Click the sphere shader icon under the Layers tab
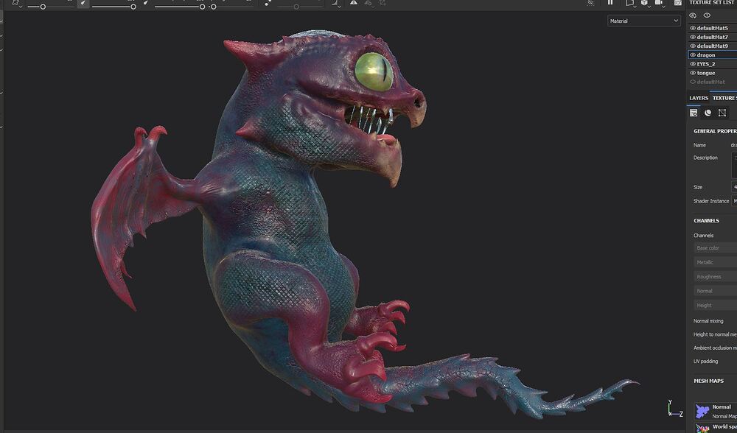737x433 pixels. point(708,113)
